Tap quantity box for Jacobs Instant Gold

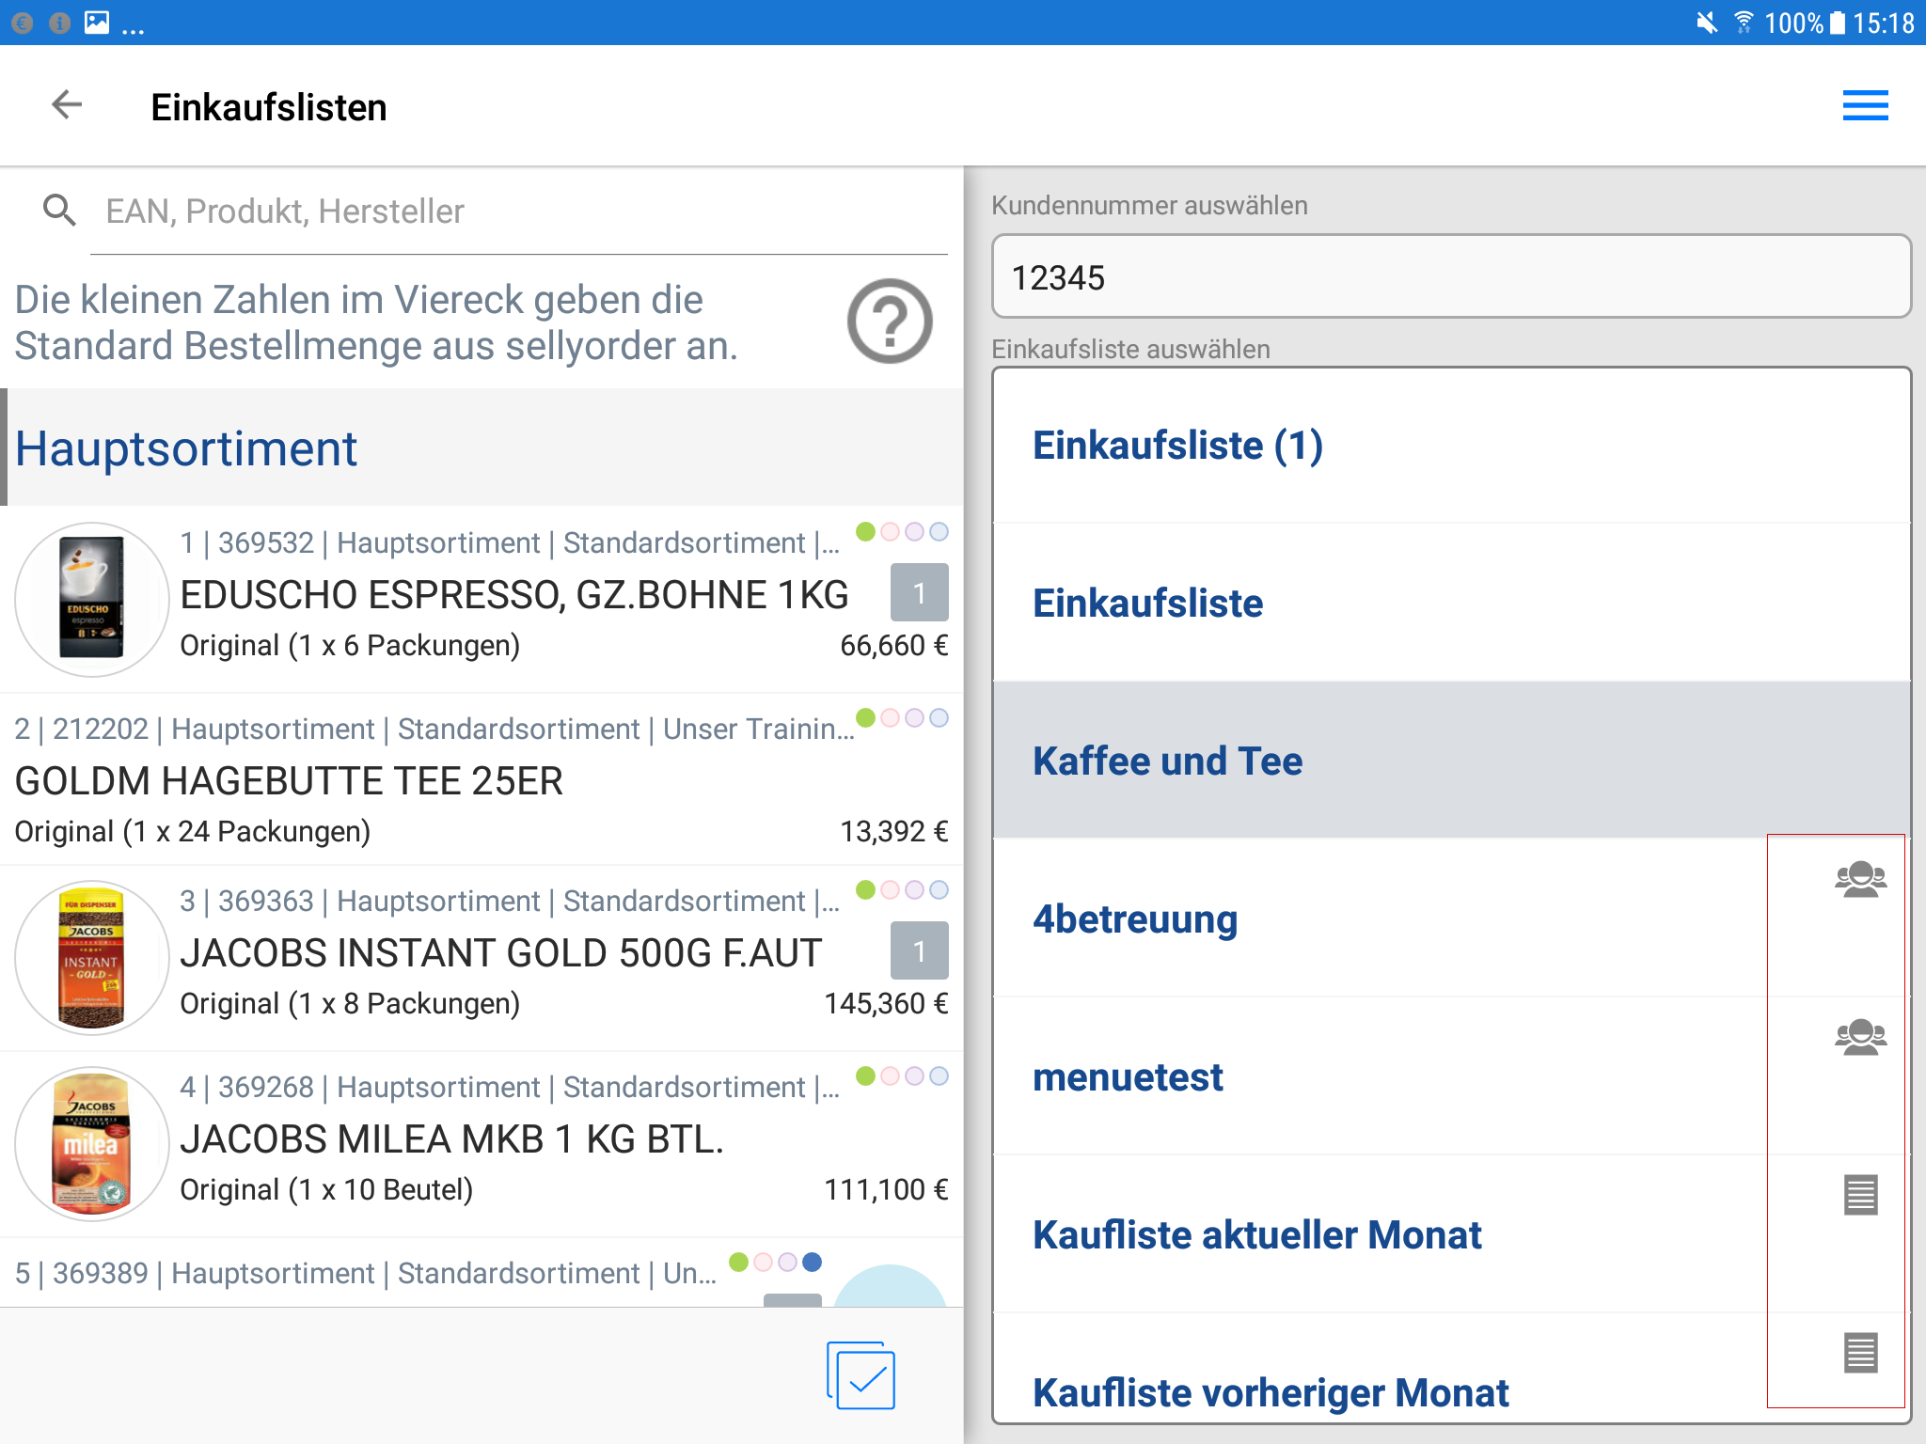919,950
